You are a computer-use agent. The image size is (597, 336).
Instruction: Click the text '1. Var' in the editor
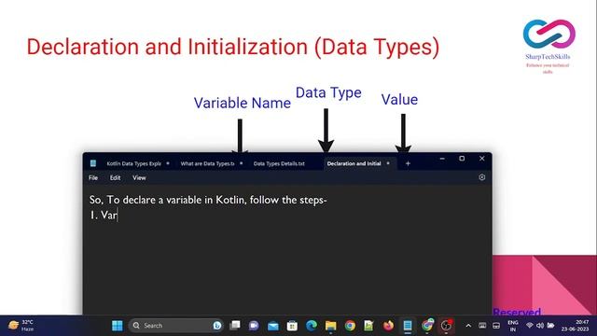(104, 215)
